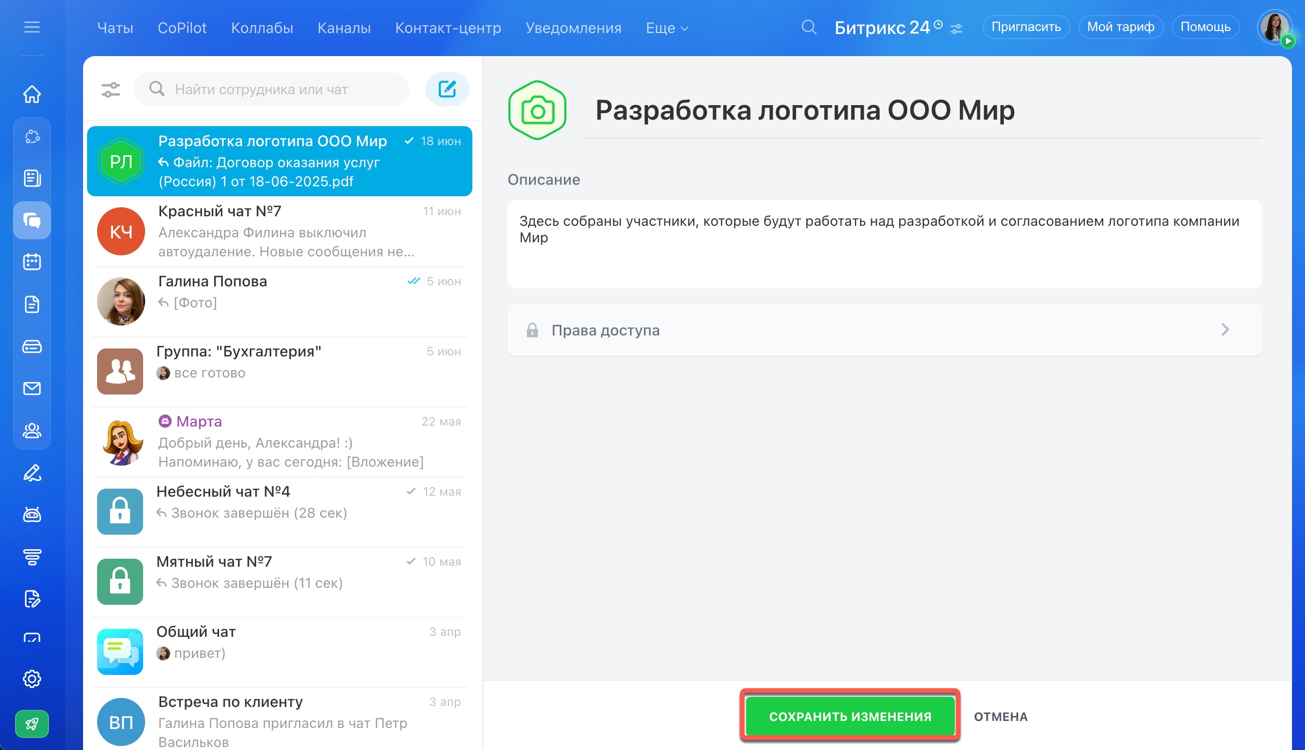Click Сохранить изменения button
The image size is (1305, 750).
coord(850,716)
